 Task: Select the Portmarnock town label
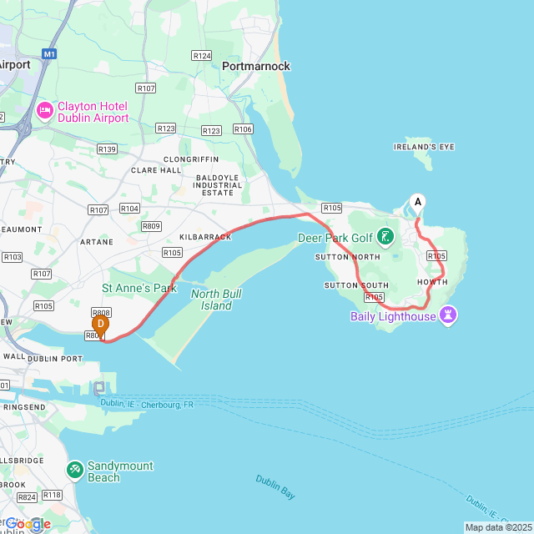256,66
